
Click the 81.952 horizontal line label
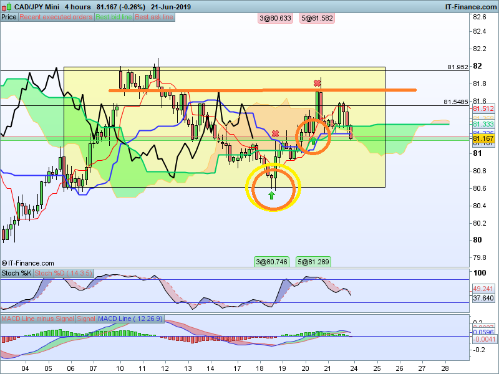(x=458, y=67)
